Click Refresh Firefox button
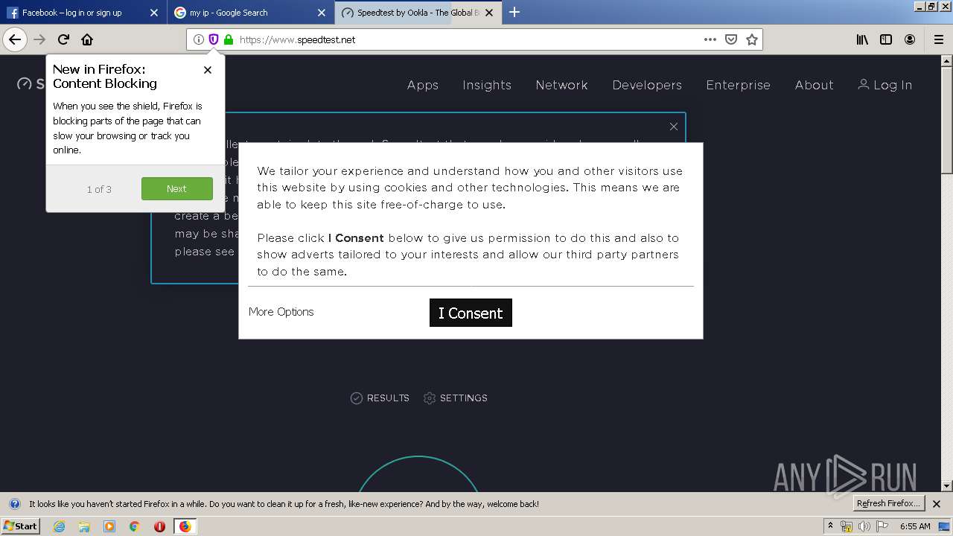The height and width of the screenshot is (536, 953). pos(888,503)
